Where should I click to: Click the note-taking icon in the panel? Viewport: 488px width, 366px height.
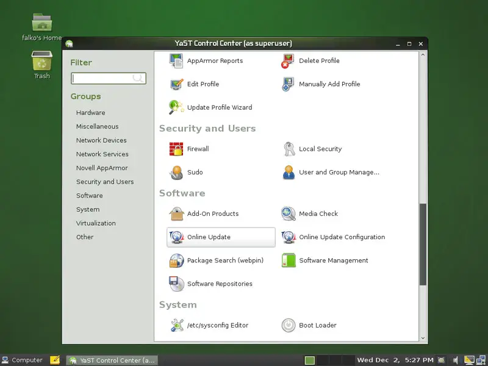[55, 360]
